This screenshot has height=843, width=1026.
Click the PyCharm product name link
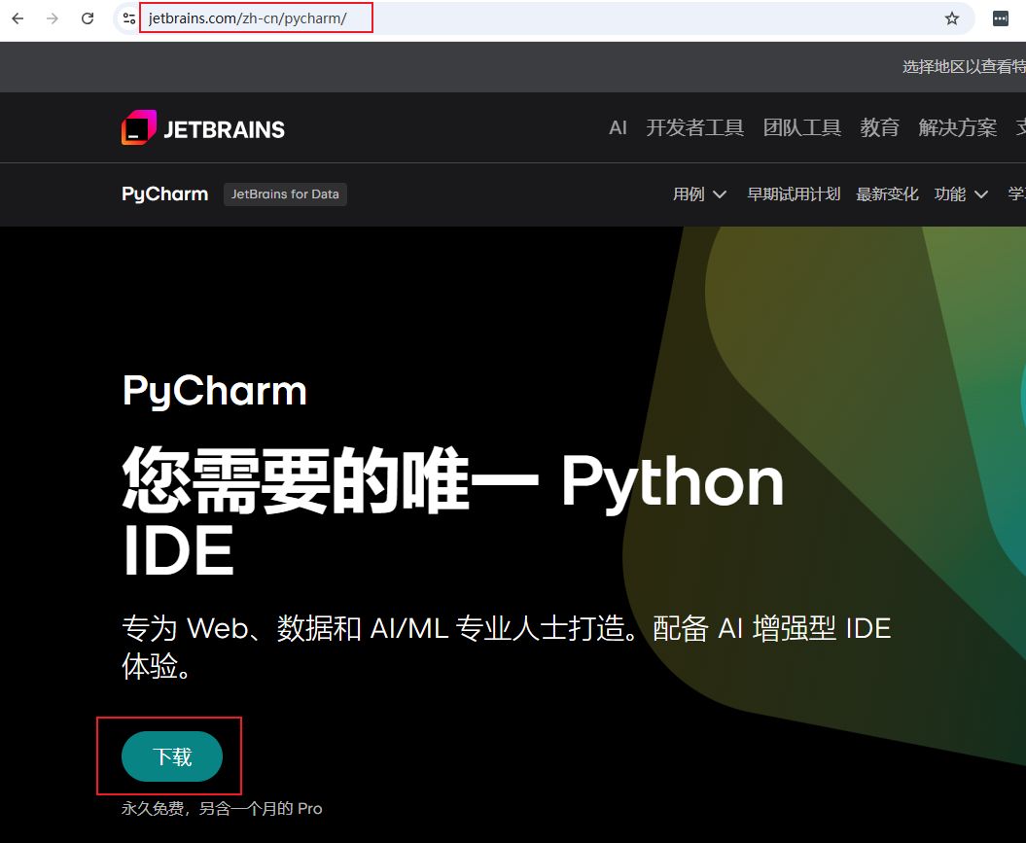point(164,193)
